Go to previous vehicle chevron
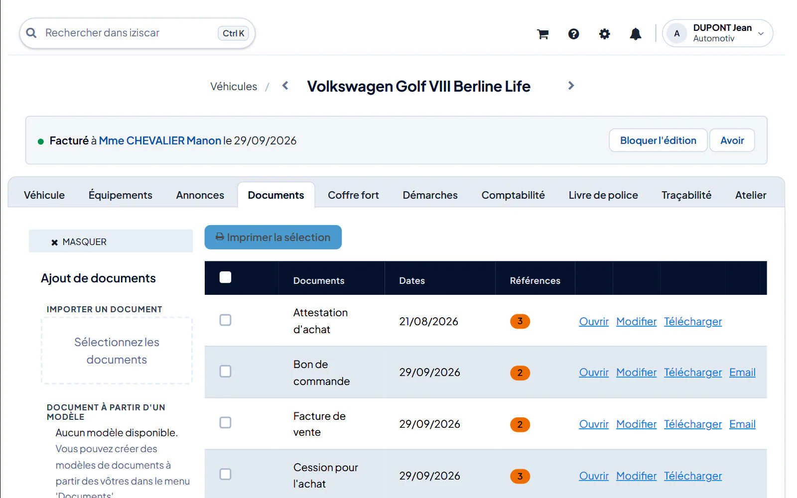 (285, 86)
